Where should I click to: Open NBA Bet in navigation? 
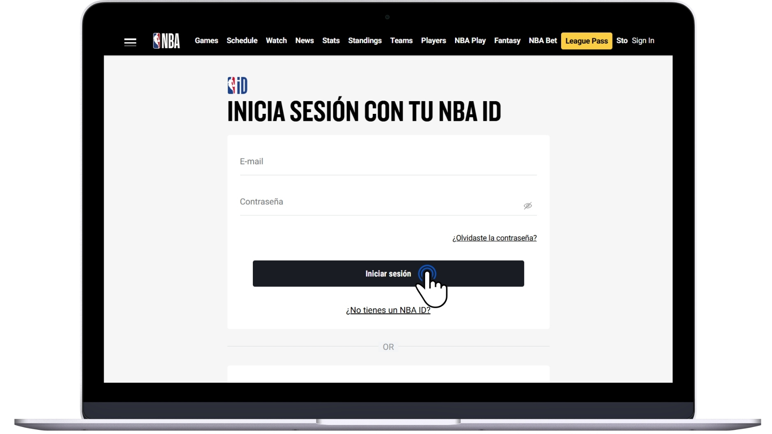543,41
